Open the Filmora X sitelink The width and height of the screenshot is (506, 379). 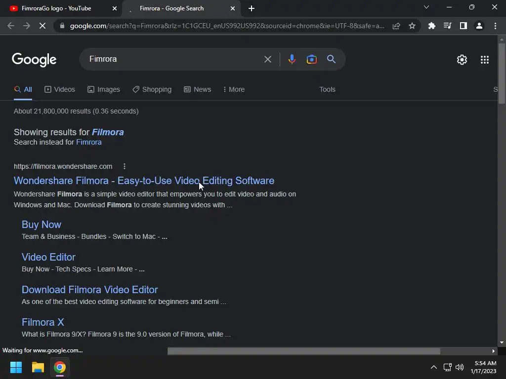point(43,322)
